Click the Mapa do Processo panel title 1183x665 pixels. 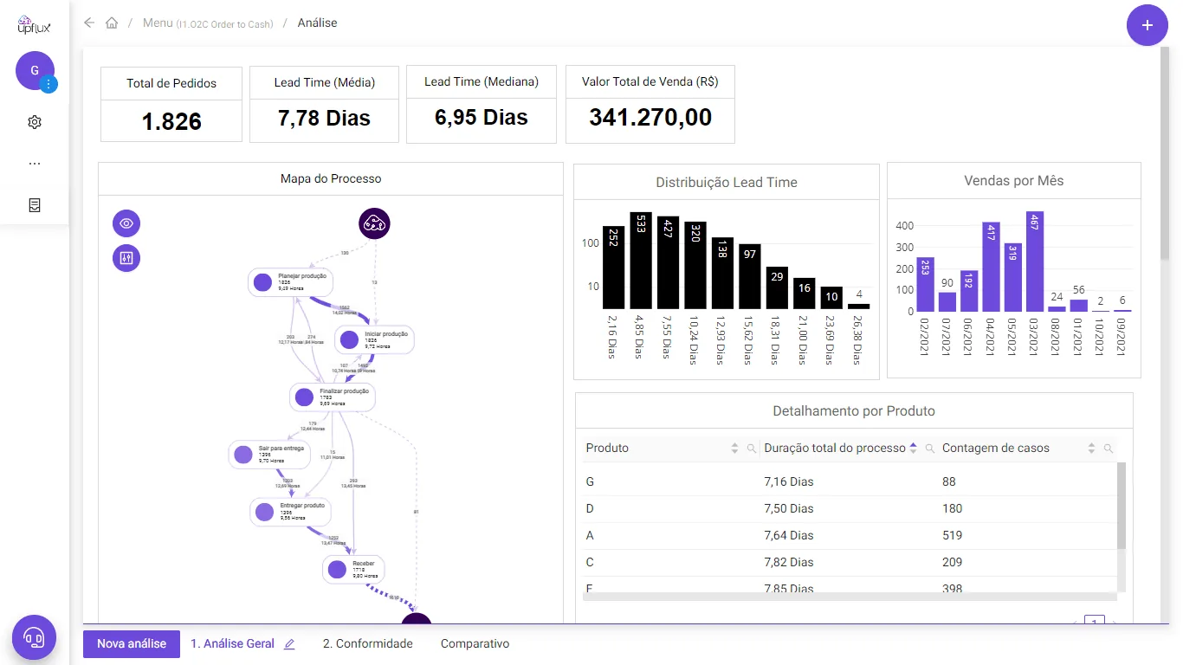coord(331,178)
